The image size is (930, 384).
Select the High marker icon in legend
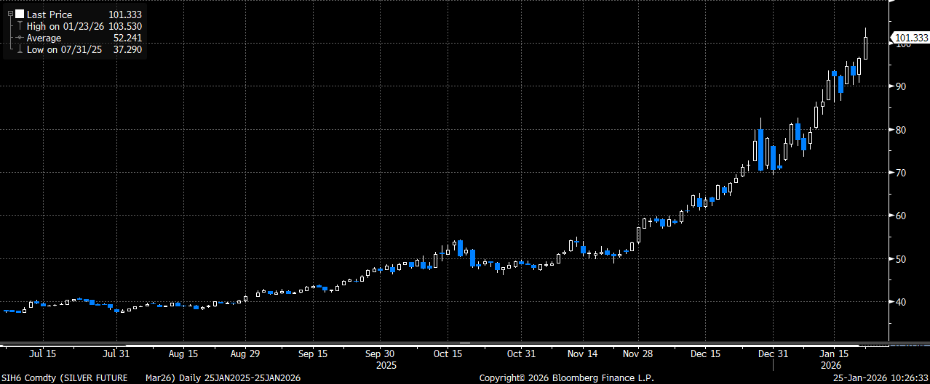tap(20, 26)
